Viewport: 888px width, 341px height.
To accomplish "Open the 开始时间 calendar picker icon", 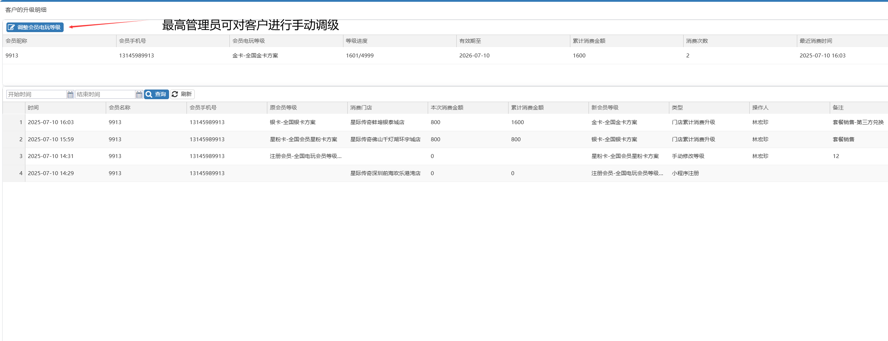I will coord(70,95).
